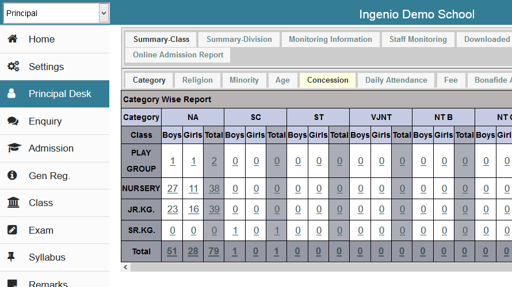
Task: Click the SR.KG. row label
Action: point(141,231)
